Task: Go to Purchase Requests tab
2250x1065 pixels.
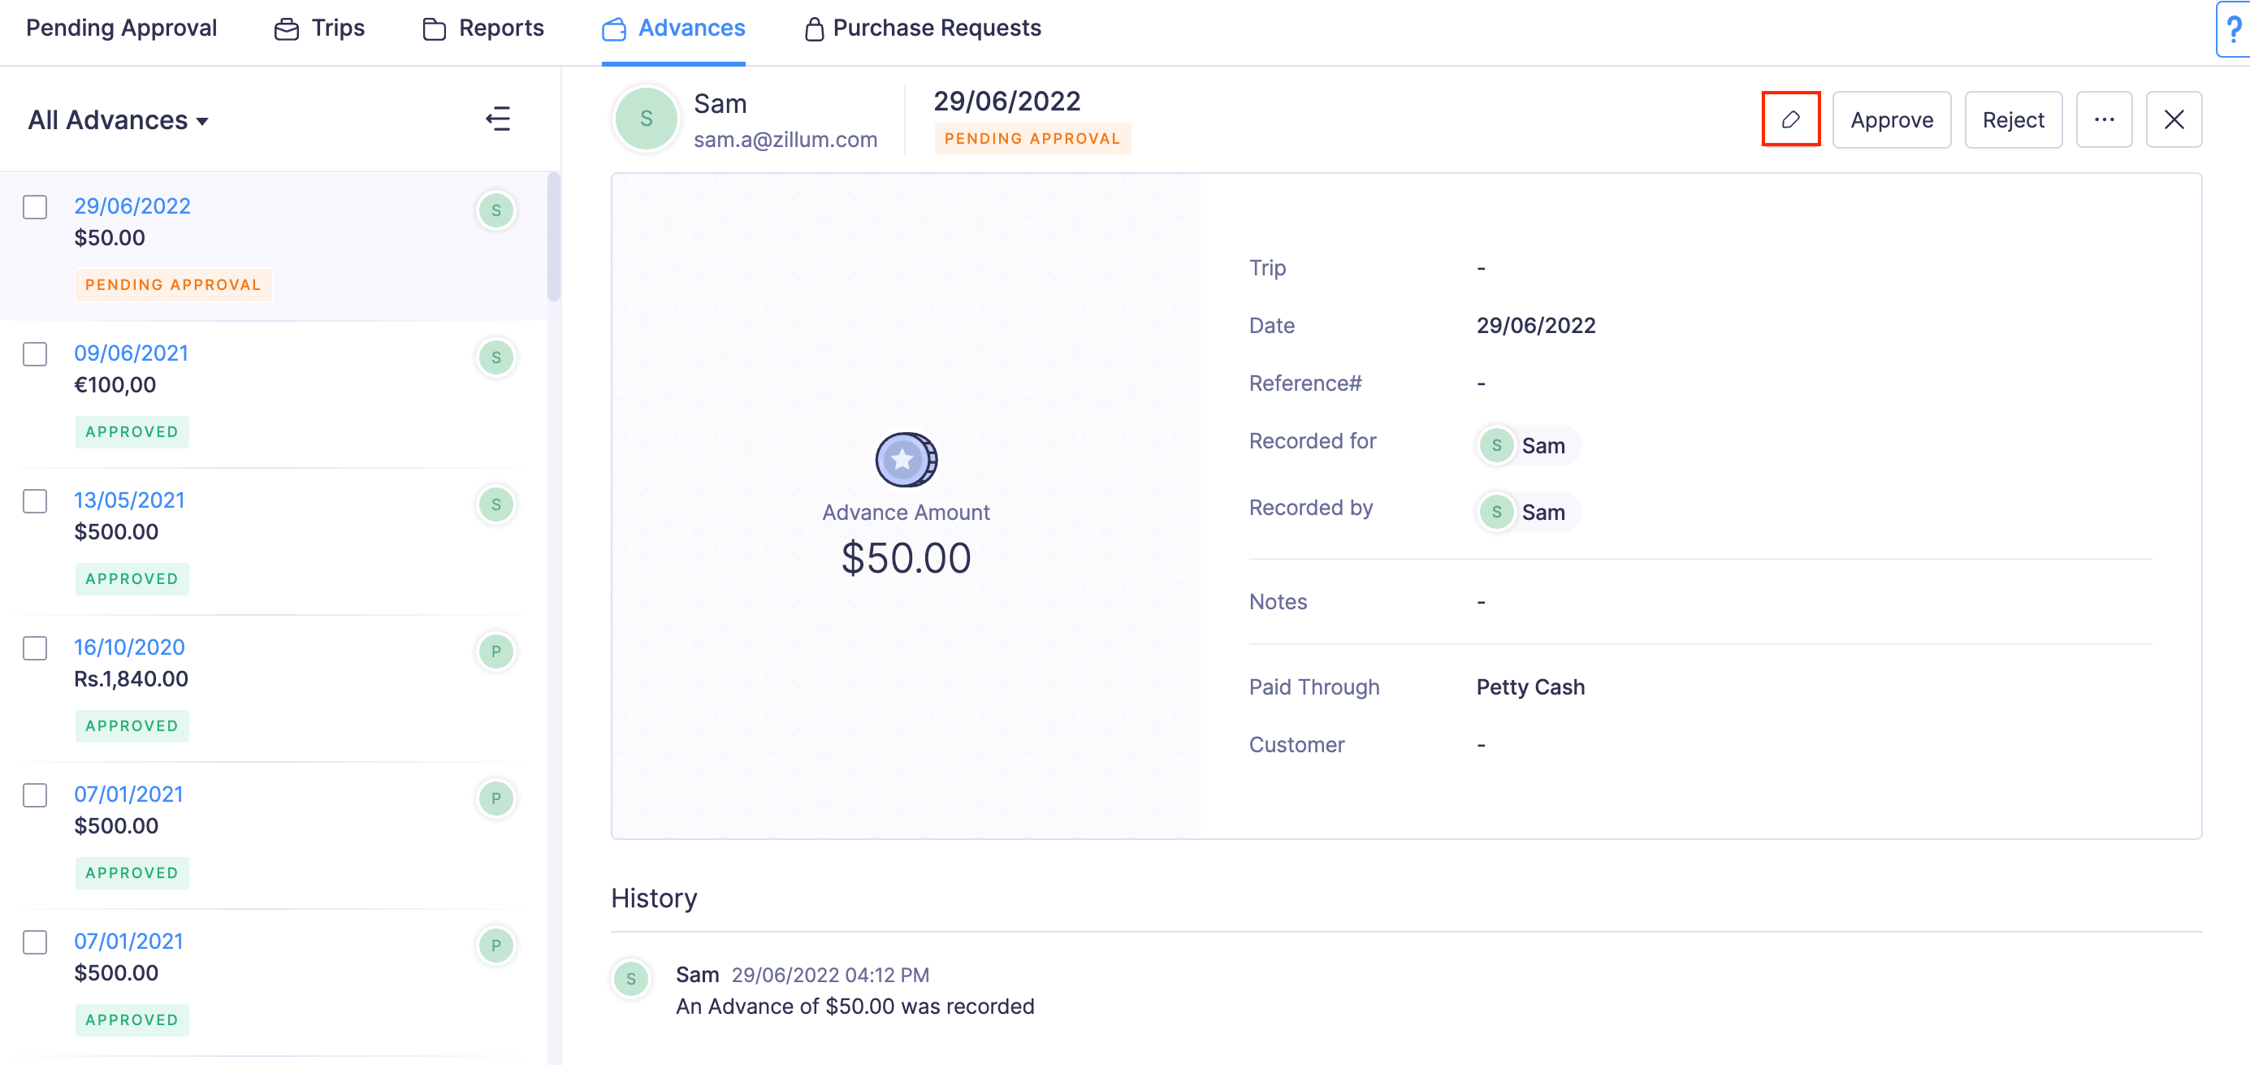Action: 923,28
